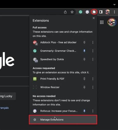118x130 pixels.
Task: Click the Extensions puzzle piece icon
Action: tap(94, 12)
